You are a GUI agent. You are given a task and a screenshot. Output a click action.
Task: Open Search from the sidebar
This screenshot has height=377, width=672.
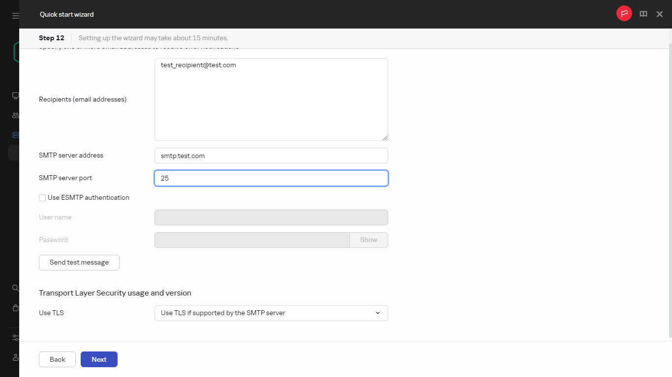(x=15, y=288)
